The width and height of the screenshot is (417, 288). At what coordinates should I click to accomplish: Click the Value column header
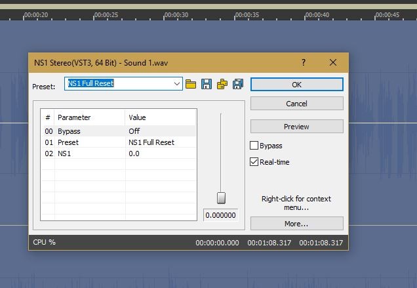click(137, 117)
